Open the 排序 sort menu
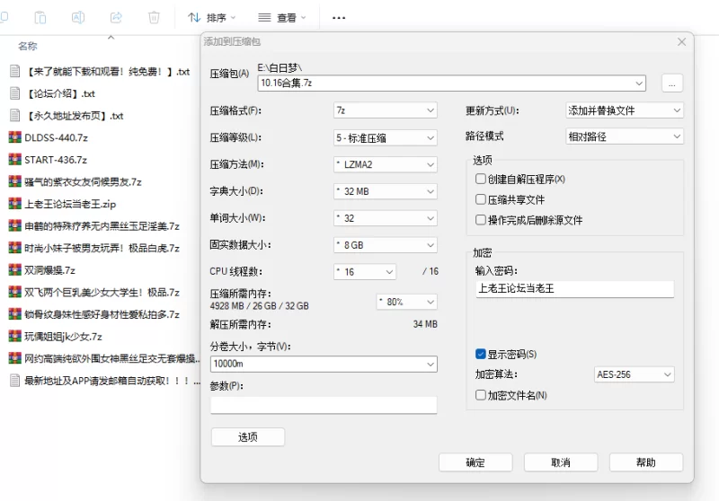 pyautogui.click(x=212, y=17)
